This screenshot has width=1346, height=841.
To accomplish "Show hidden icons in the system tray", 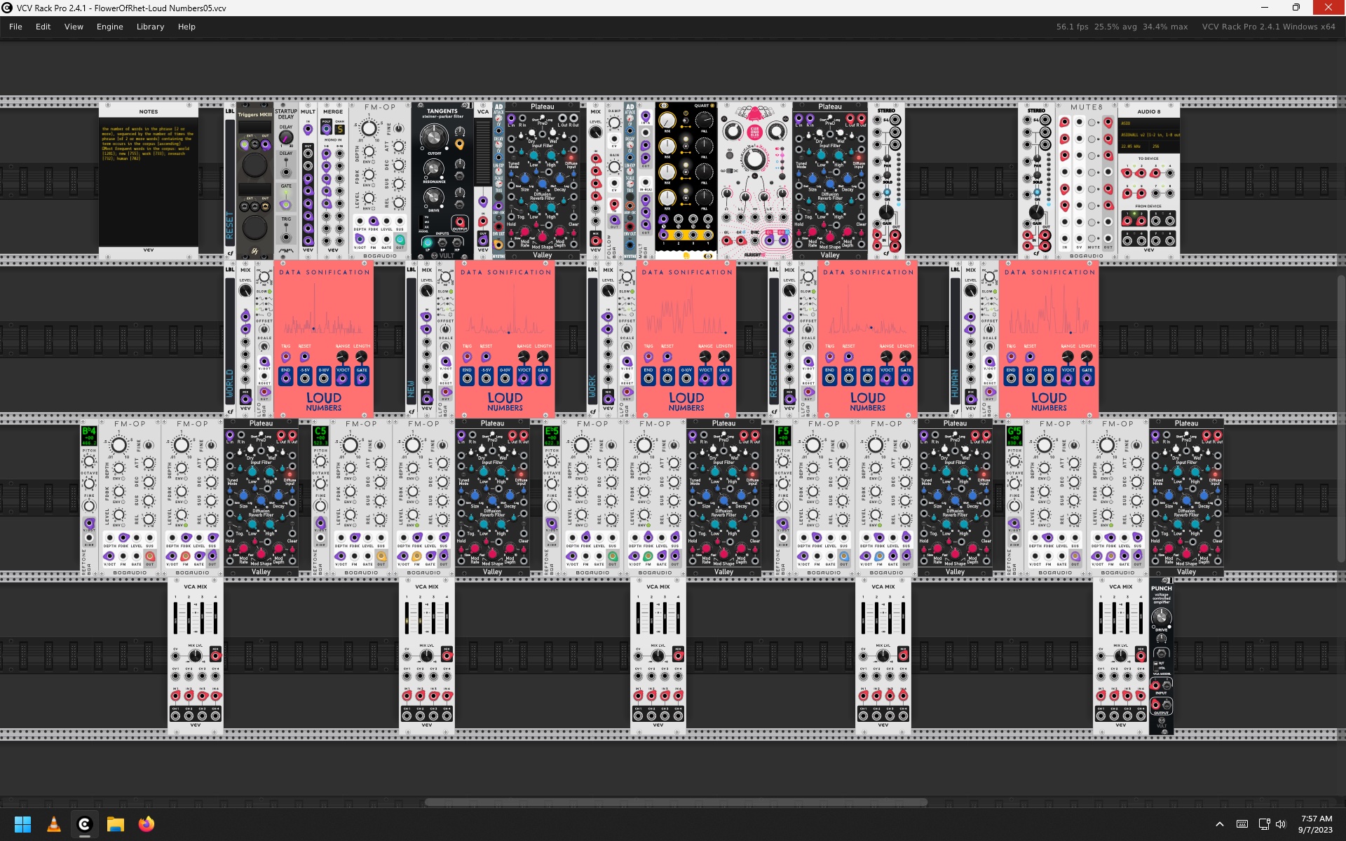I will (x=1220, y=824).
